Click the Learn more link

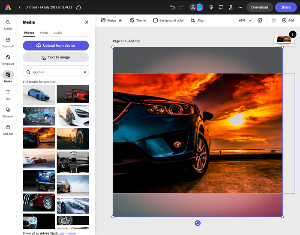point(68,233)
